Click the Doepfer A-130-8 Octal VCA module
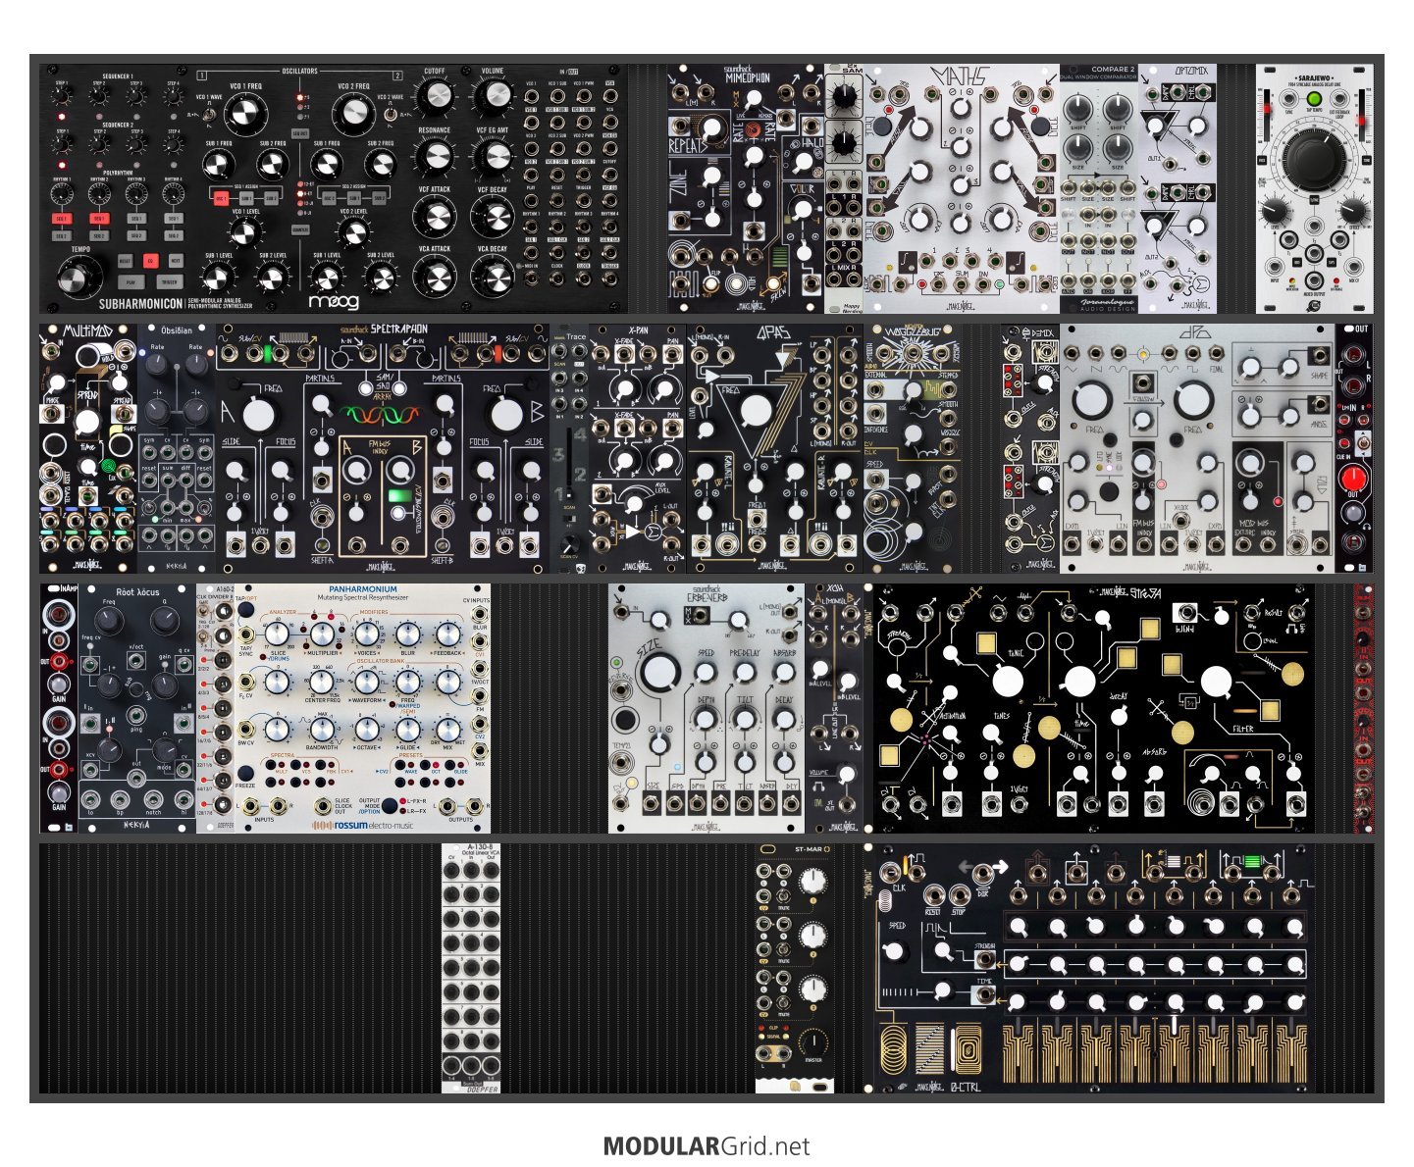Screen dimensions: 1414x1167 (470, 966)
